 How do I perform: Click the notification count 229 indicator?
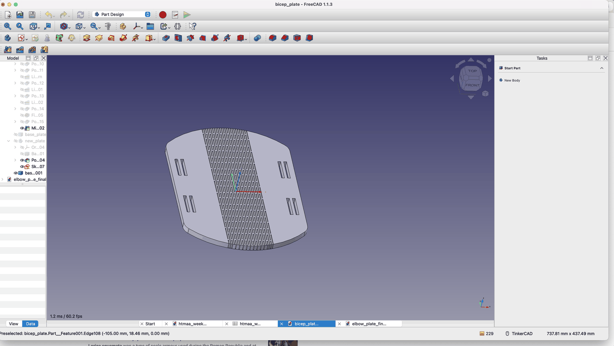pyautogui.click(x=486, y=334)
